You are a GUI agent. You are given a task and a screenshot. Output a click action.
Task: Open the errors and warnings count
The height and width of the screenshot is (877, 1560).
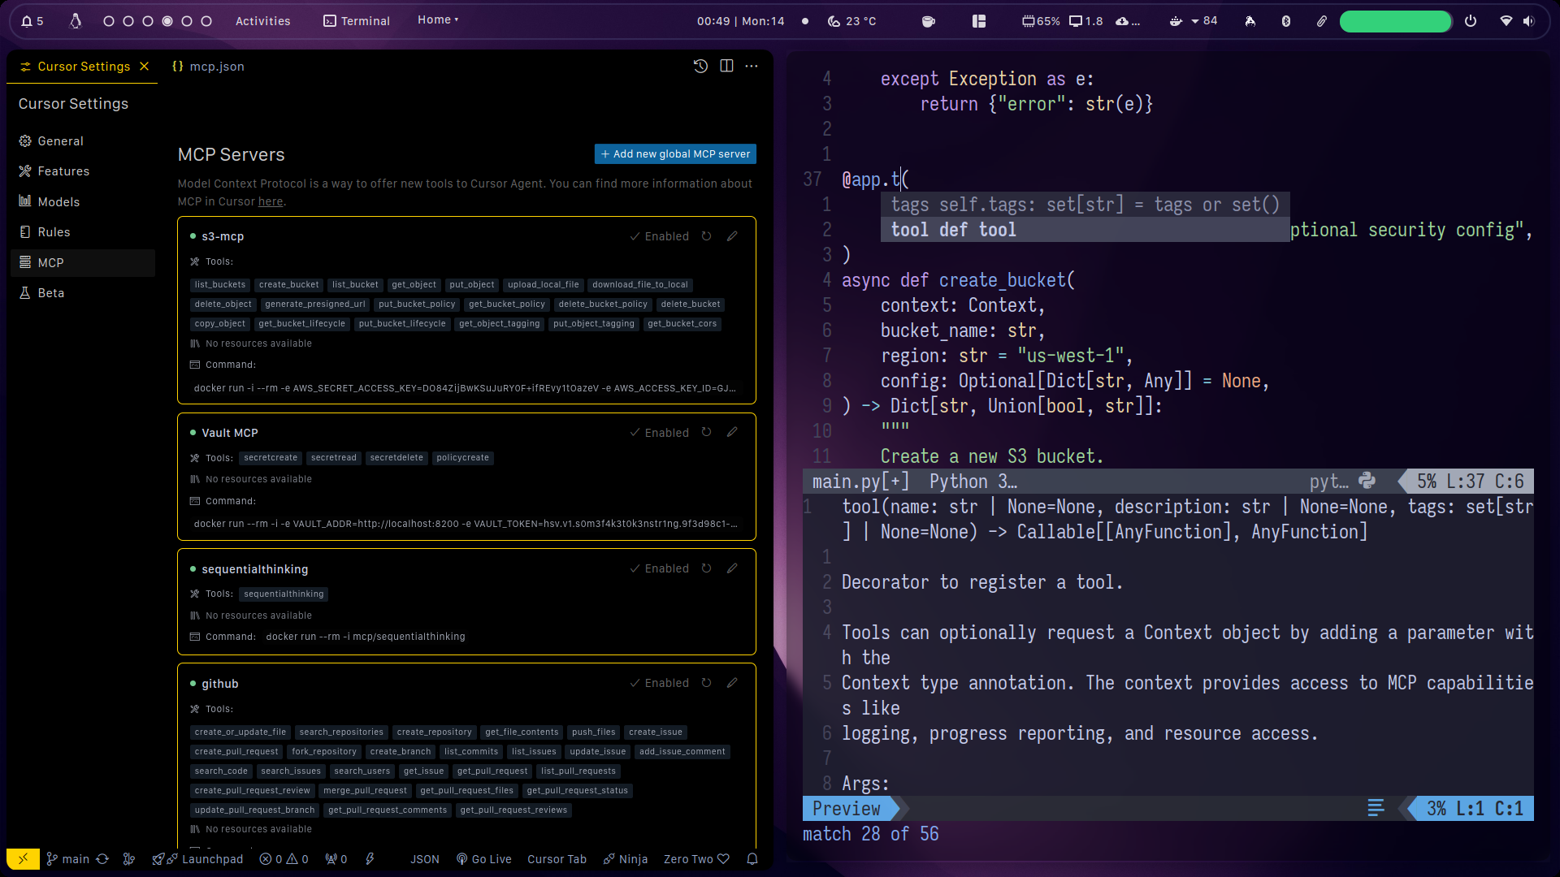[284, 859]
